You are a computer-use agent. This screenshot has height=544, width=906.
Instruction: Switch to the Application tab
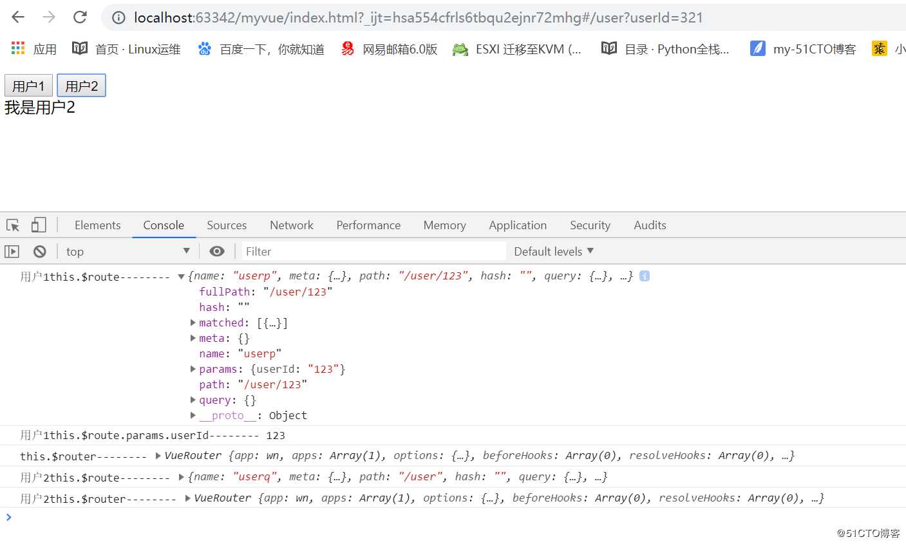518,225
